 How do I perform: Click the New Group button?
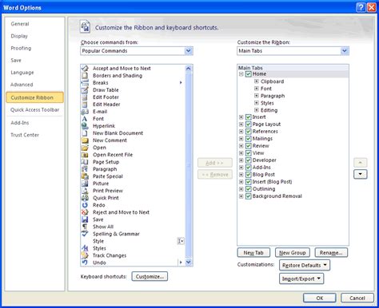point(293,252)
